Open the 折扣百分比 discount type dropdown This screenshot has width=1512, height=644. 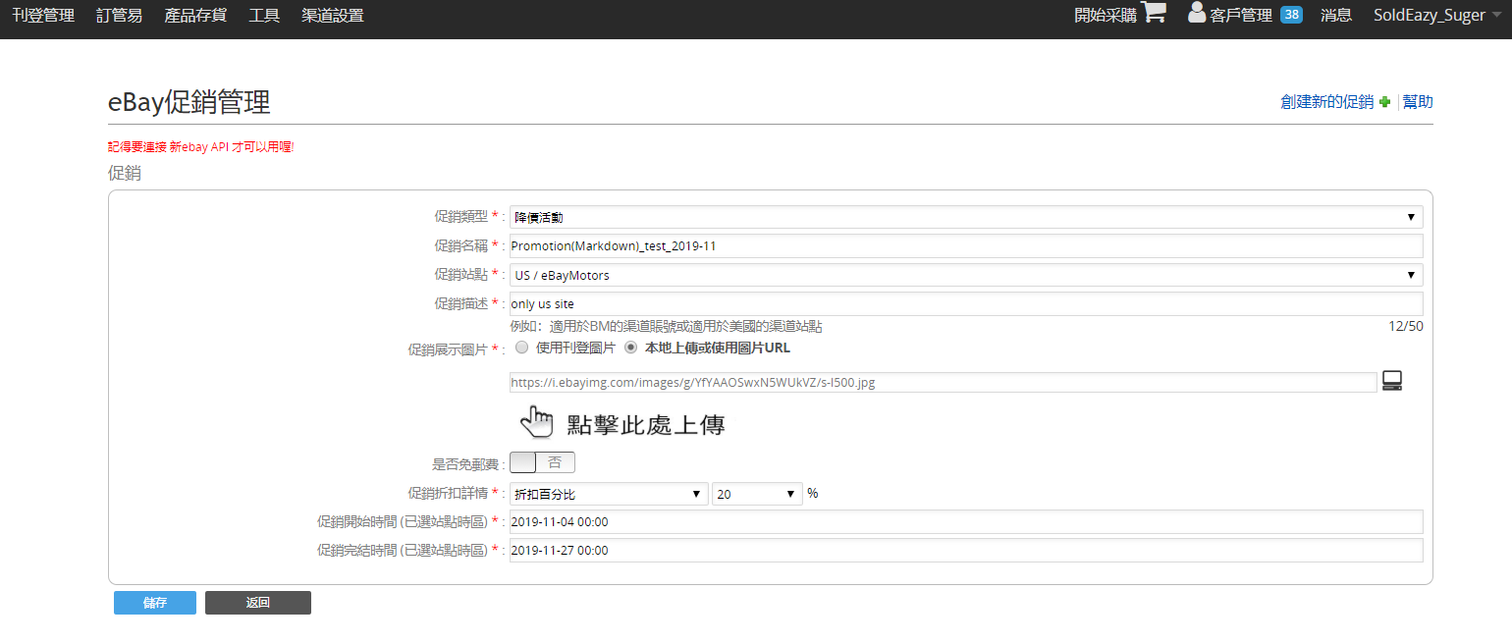tap(609, 494)
